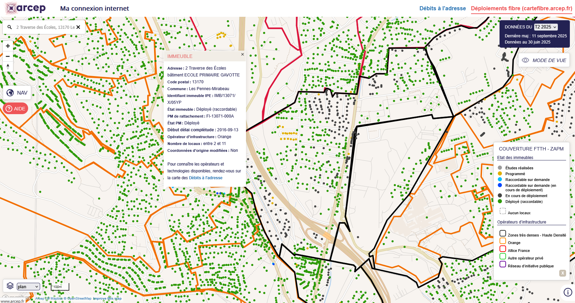This screenshot has height=303, width=575.
Task: Click the Arcep logo
Action: tap(26, 8)
